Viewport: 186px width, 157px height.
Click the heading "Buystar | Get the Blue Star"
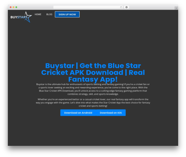click(93, 72)
